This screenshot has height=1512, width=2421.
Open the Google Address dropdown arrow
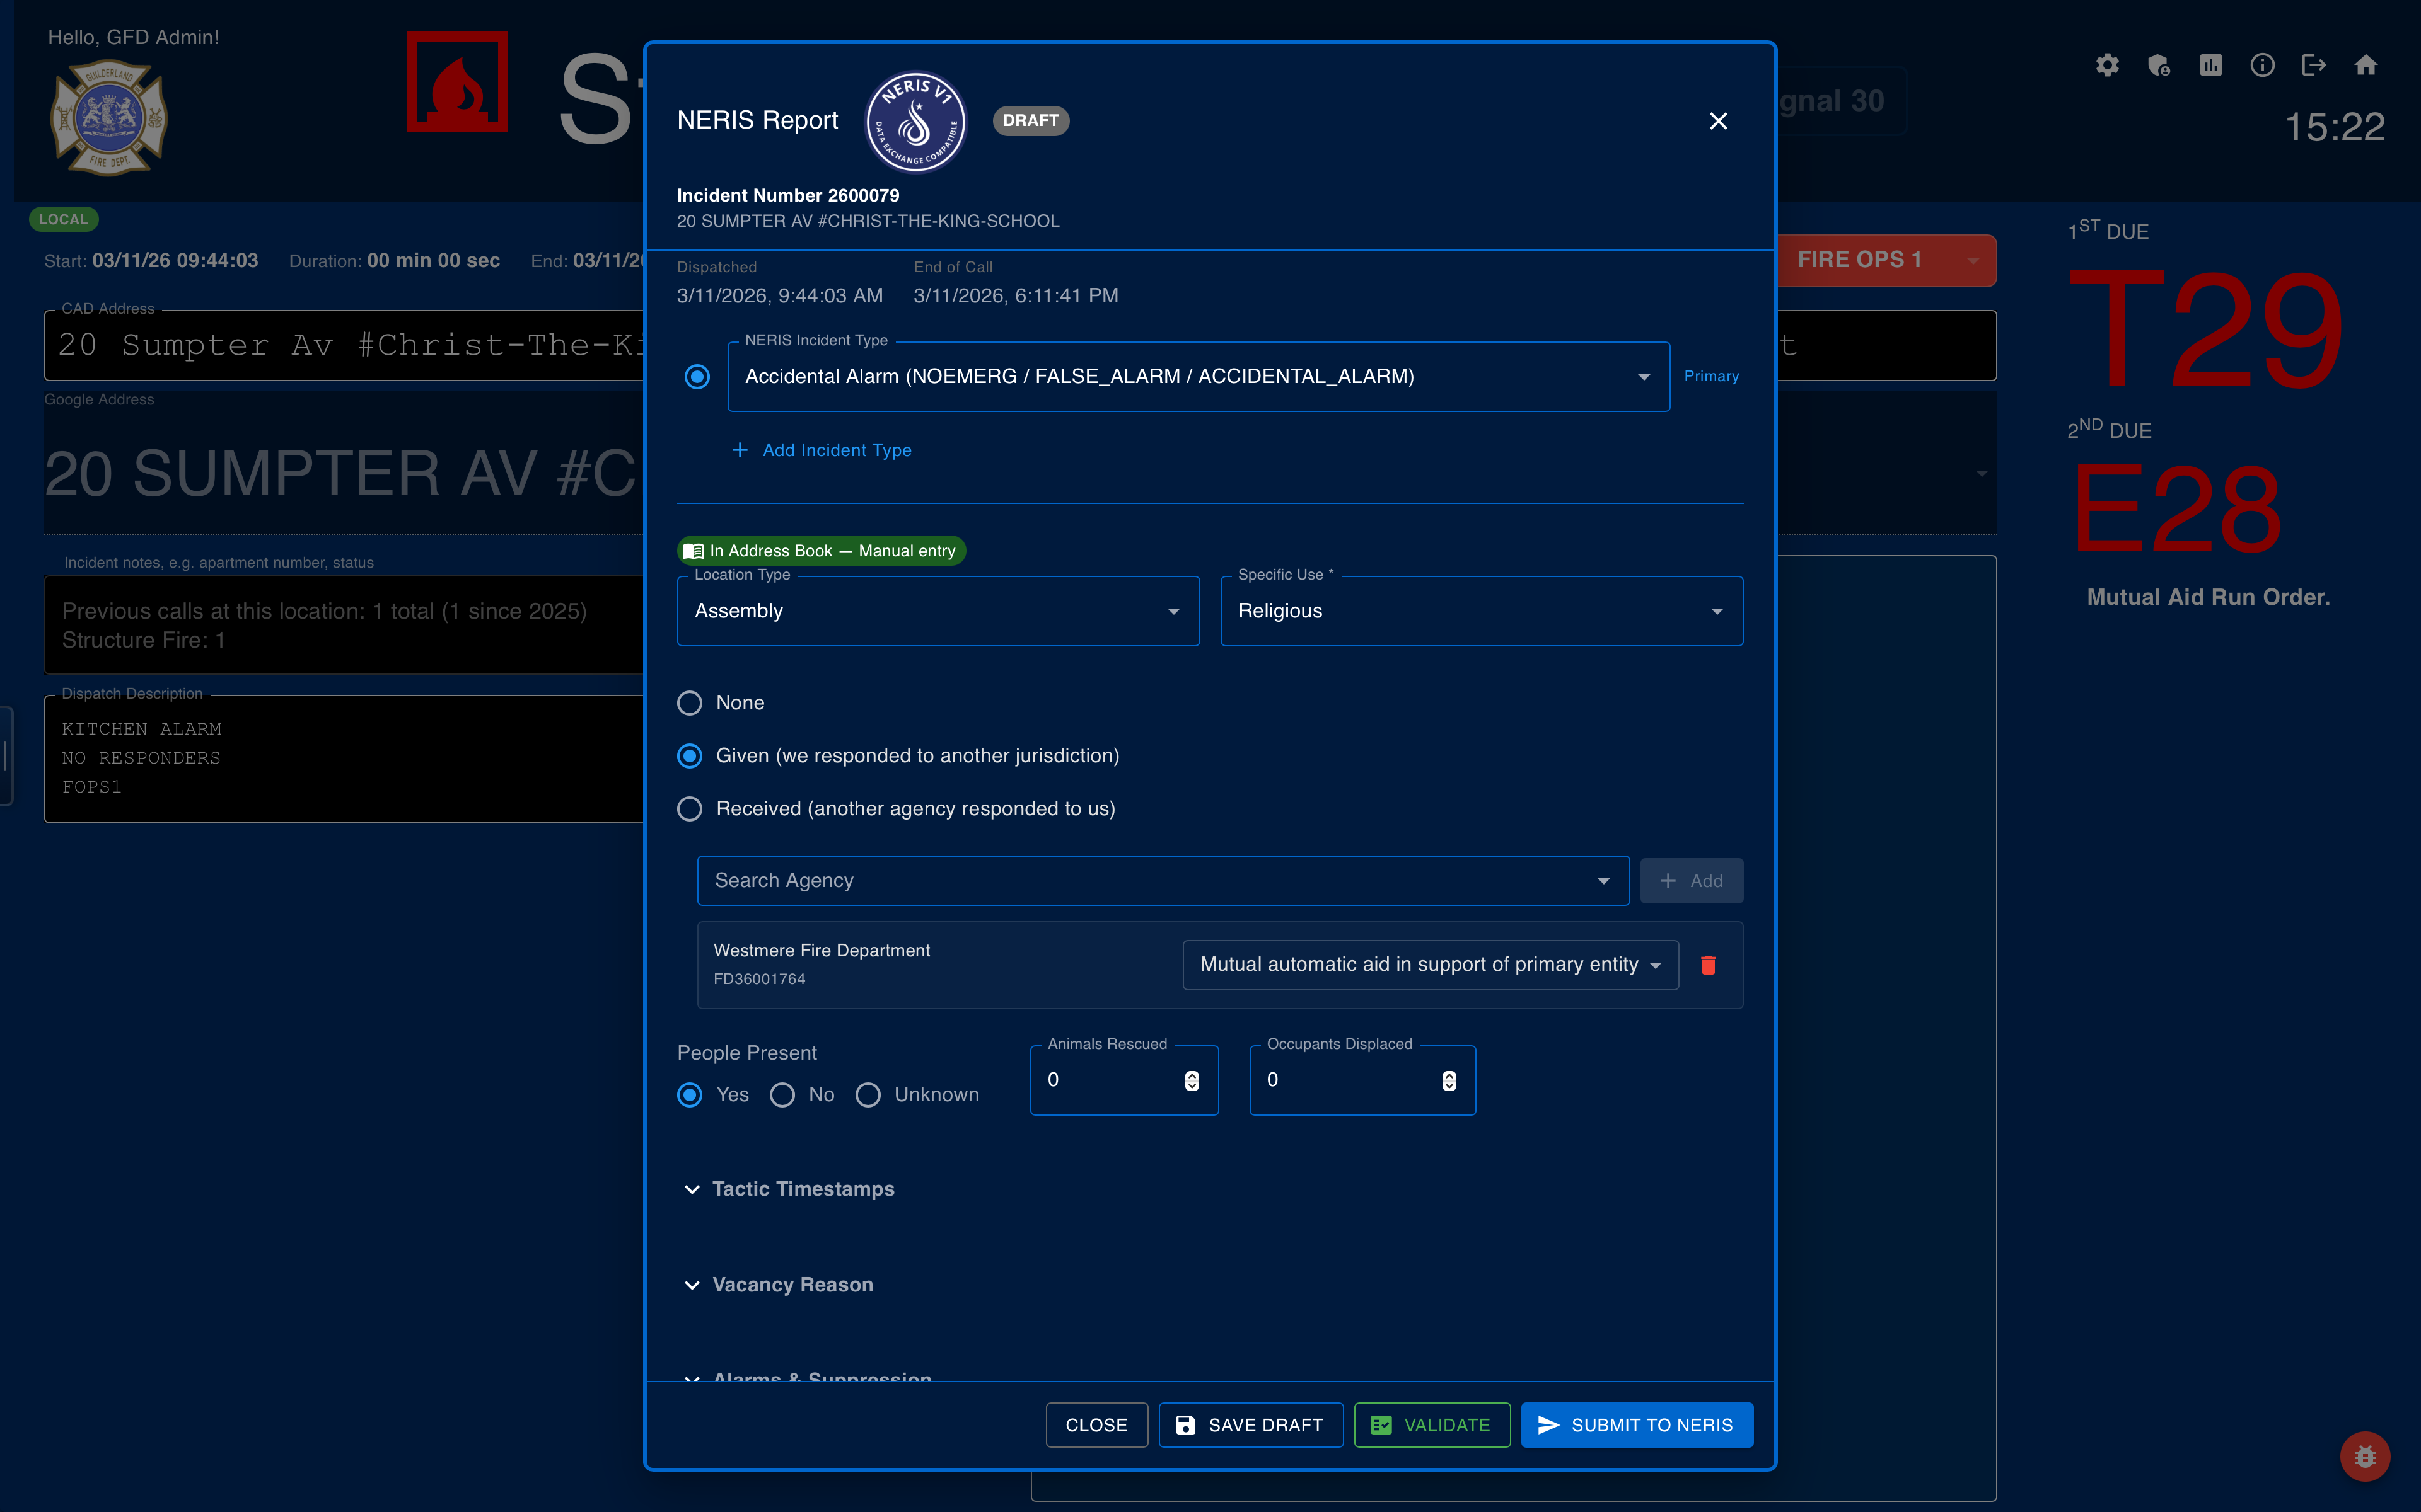tap(1981, 473)
